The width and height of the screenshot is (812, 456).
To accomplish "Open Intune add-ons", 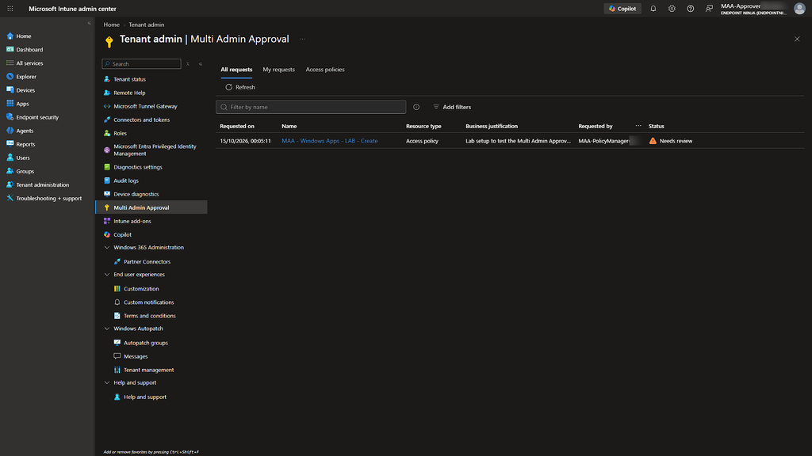I will (132, 221).
